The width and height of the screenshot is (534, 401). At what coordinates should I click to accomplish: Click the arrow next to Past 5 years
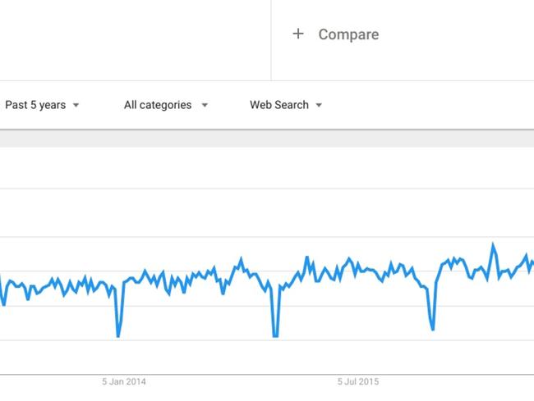[x=76, y=105]
